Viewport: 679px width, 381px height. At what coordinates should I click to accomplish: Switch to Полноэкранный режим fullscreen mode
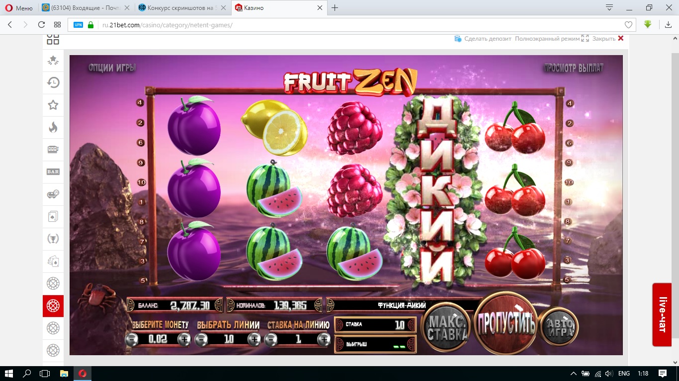click(x=552, y=39)
